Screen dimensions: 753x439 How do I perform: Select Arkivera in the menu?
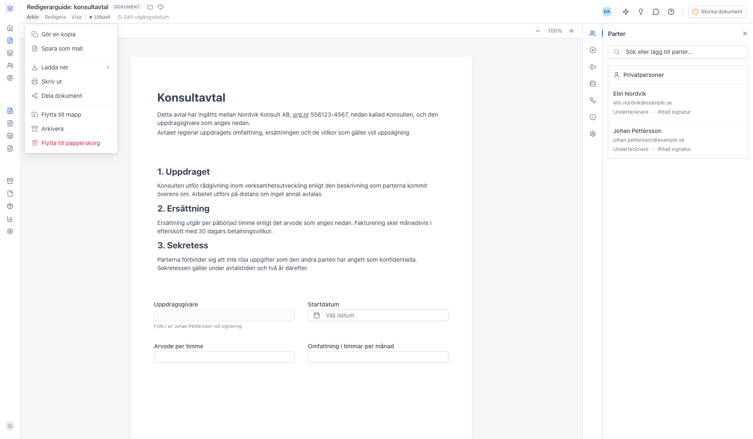(x=71, y=129)
